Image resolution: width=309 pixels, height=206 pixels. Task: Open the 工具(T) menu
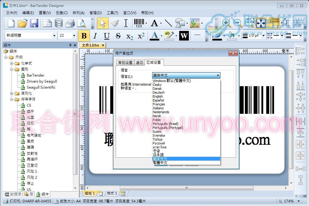tap(112, 13)
